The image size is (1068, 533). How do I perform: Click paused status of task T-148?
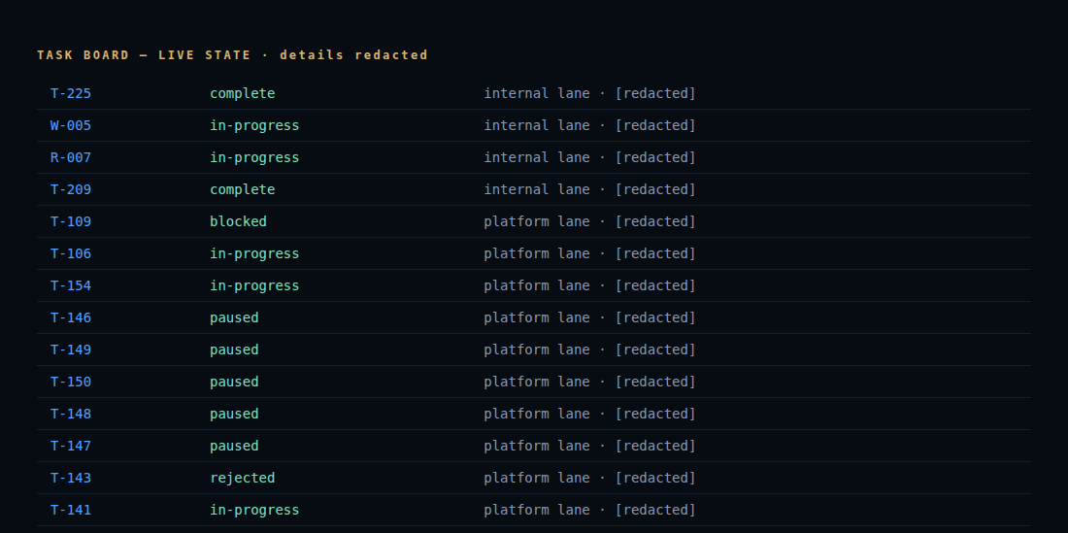pos(234,414)
